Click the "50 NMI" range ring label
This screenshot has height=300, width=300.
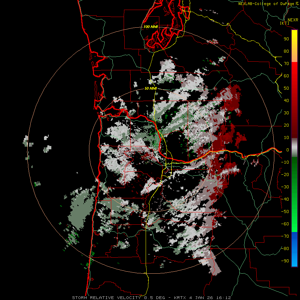pos(151,88)
